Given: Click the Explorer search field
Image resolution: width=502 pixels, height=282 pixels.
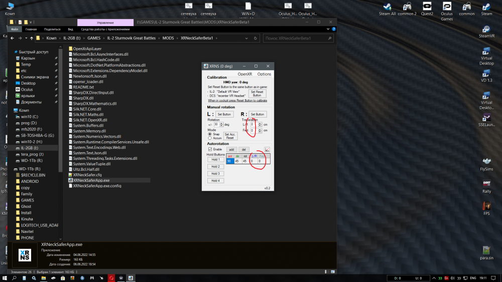Looking at the screenshot, I should click(298, 38).
